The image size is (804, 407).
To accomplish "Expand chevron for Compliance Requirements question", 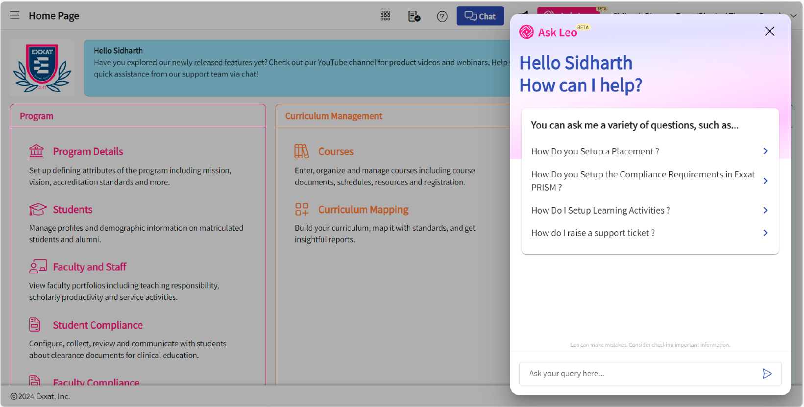I will [765, 181].
